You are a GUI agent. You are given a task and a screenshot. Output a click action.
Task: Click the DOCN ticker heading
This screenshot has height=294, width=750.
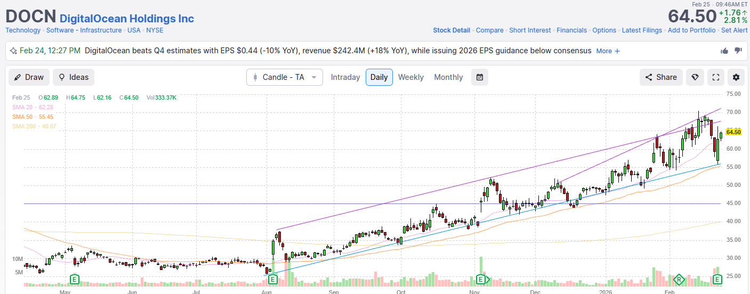31,15
